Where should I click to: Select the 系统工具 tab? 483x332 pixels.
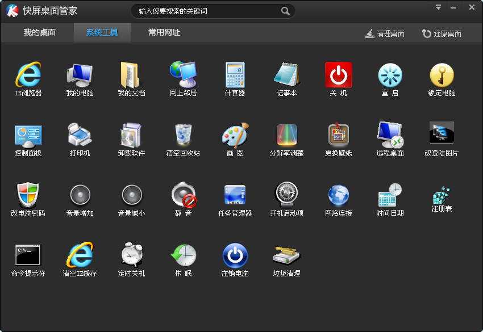click(102, 32)
